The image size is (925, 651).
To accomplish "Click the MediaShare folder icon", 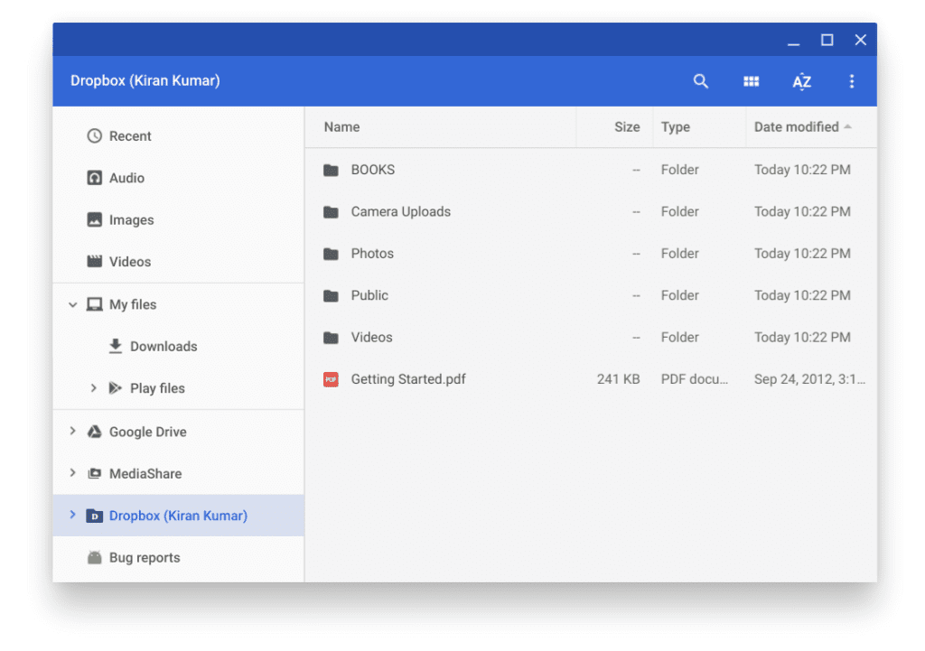I will (94, 473).
